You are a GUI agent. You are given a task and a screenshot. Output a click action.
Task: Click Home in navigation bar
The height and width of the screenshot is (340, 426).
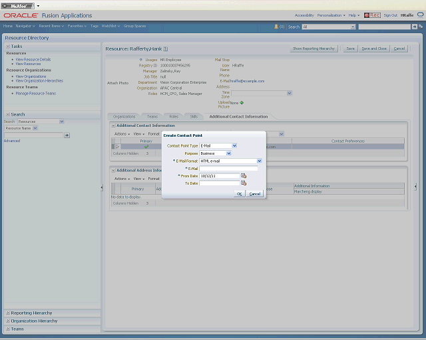point(8,26)
